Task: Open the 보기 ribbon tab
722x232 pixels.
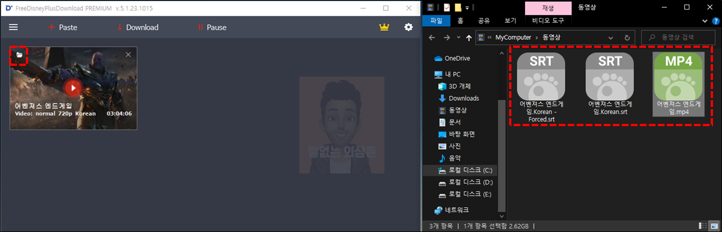Action: [x=510, y=21]
